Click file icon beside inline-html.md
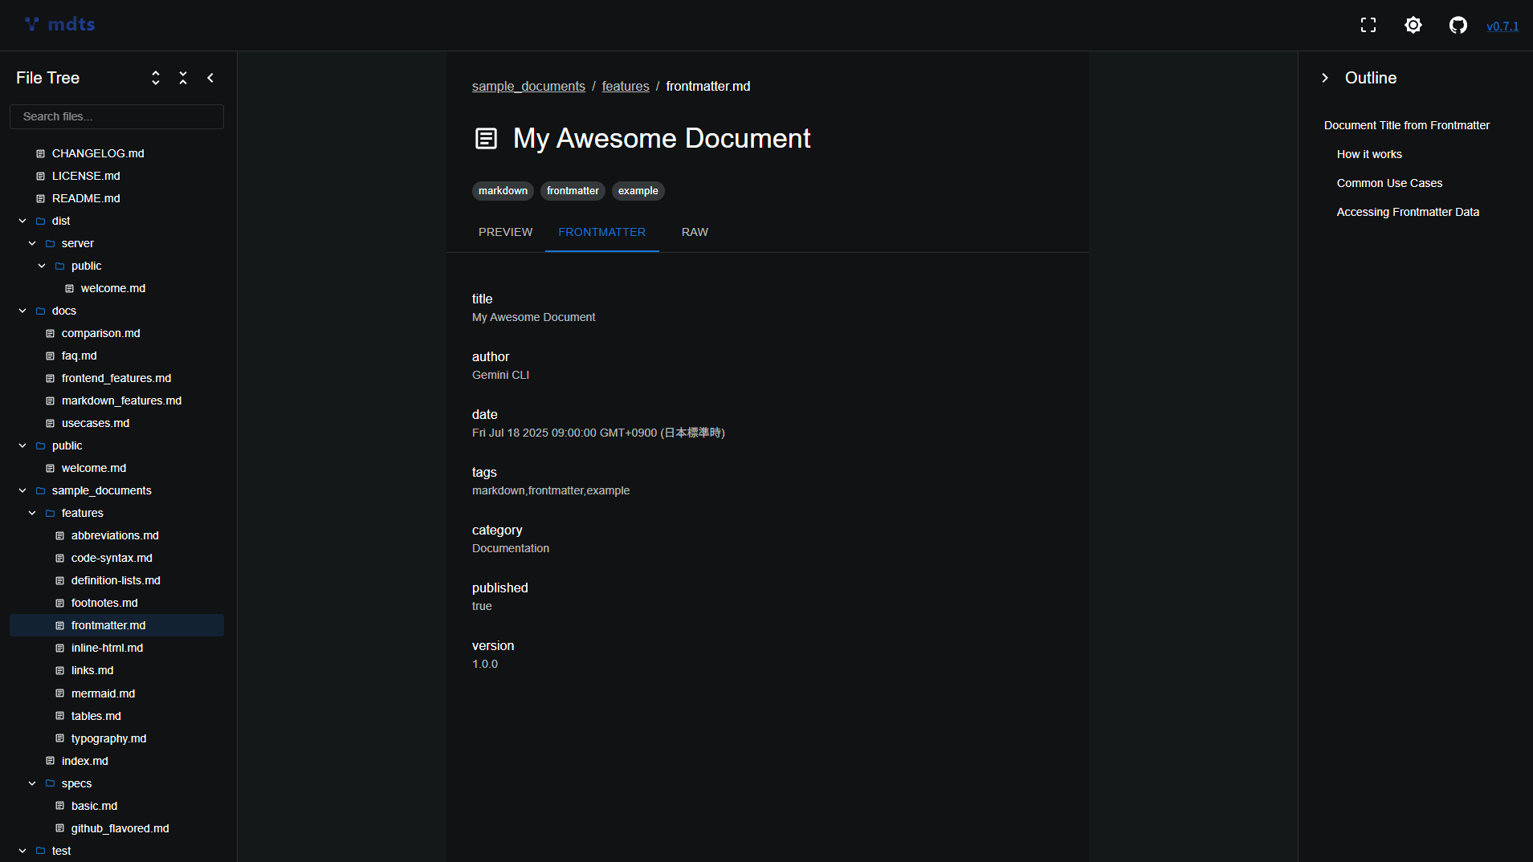 coord(59,648)
